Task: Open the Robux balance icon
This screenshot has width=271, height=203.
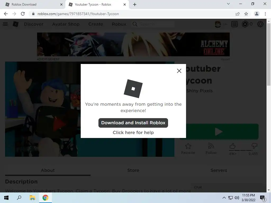Action: tap(245, 24)
